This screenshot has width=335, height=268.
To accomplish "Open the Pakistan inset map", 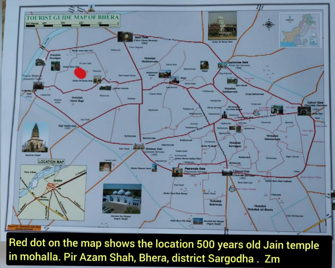I will click(x=300, y=30).
